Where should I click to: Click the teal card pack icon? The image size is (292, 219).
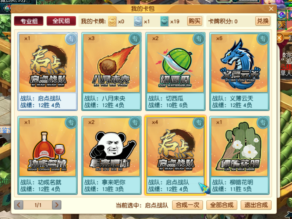point(165,21)
